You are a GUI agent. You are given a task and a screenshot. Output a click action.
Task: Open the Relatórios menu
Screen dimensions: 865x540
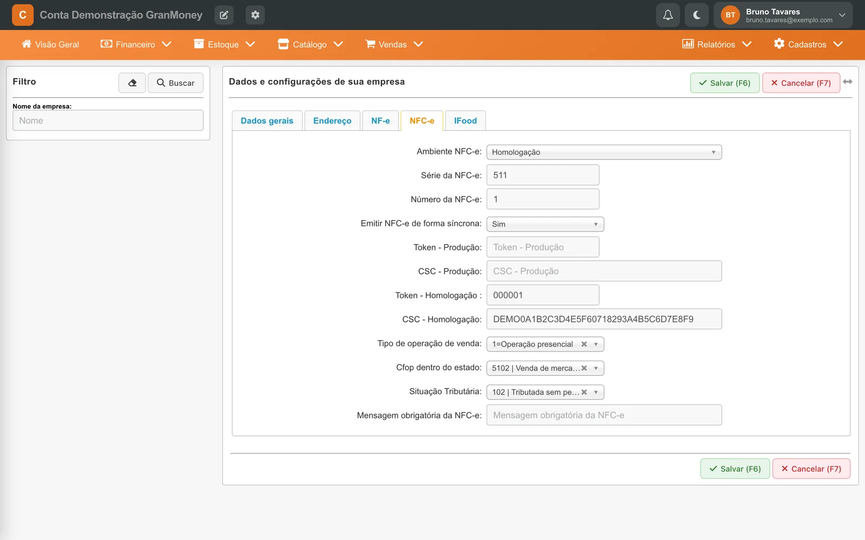tap(717, 44)
